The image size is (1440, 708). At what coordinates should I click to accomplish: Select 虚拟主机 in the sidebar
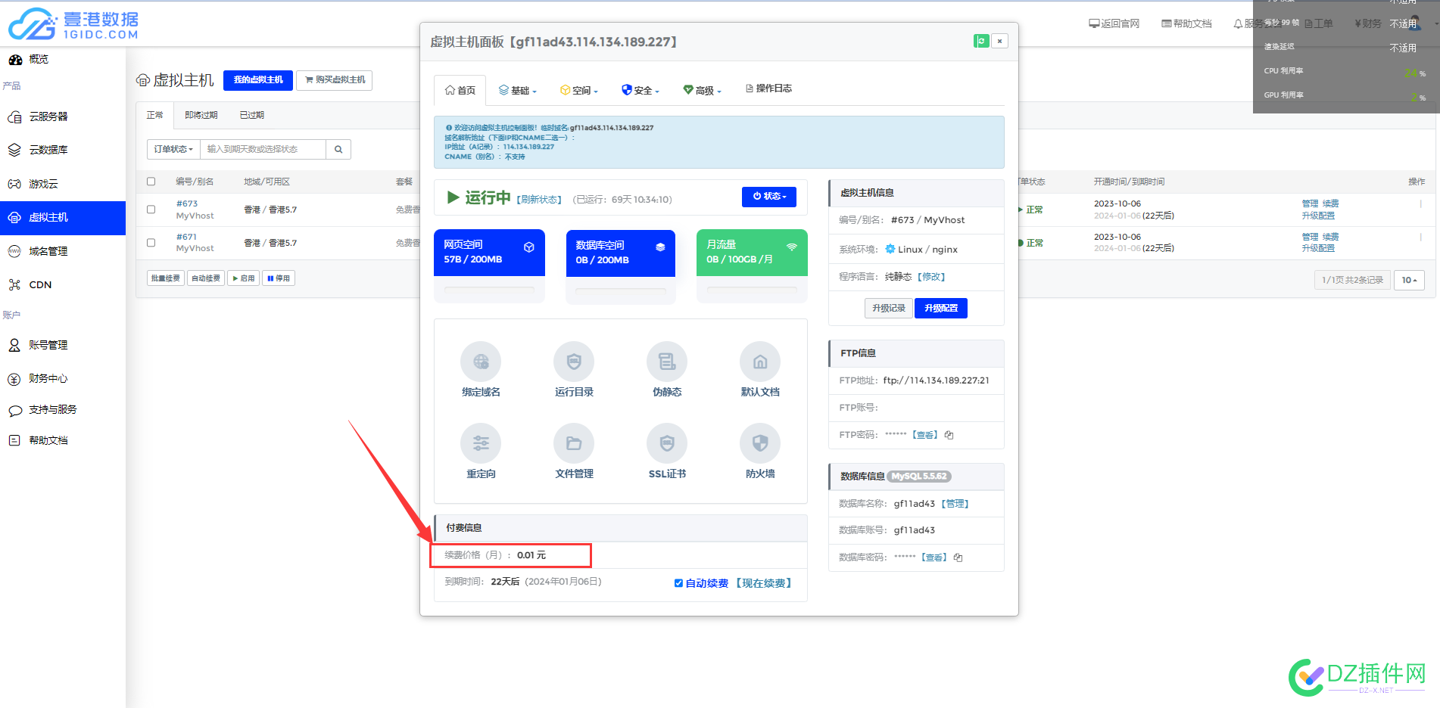(x=63, y=218)
